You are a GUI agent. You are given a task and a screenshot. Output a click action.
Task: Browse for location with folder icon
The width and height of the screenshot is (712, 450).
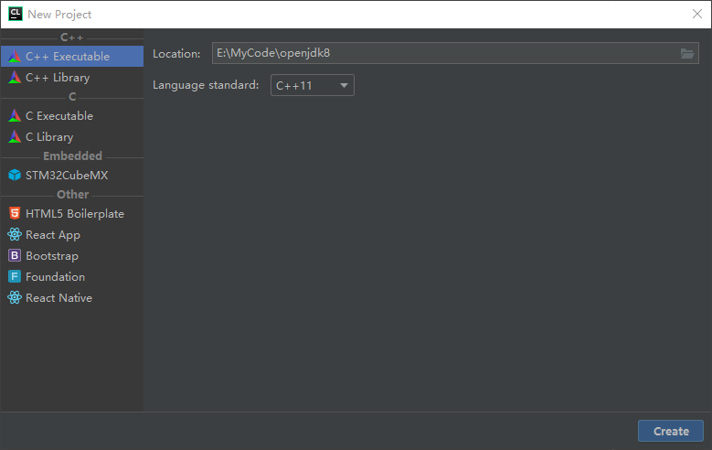pyautogui.click(x=687, y=54)
